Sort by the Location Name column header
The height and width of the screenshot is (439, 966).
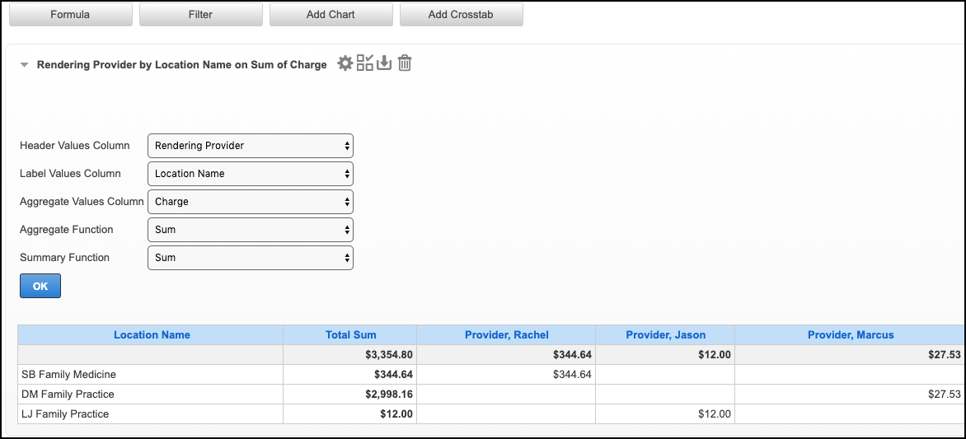152,335
